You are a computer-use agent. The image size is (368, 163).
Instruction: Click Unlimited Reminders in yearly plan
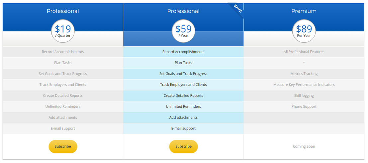183,107
